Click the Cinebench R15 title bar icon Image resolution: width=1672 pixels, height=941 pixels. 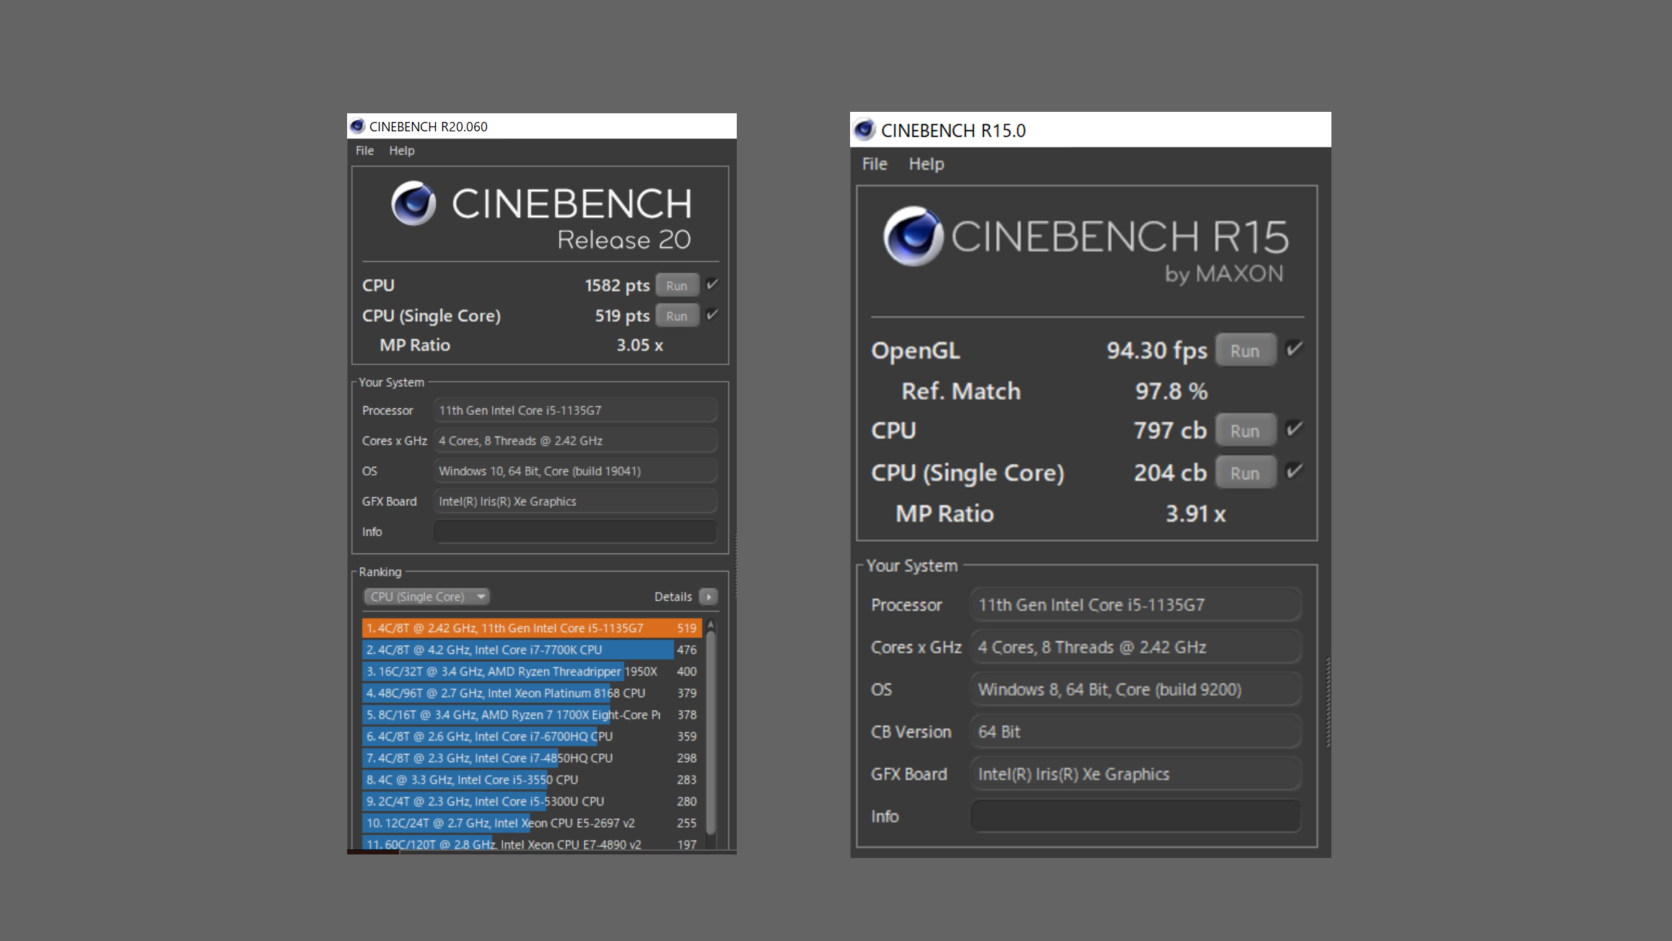(x=865, y=130)
